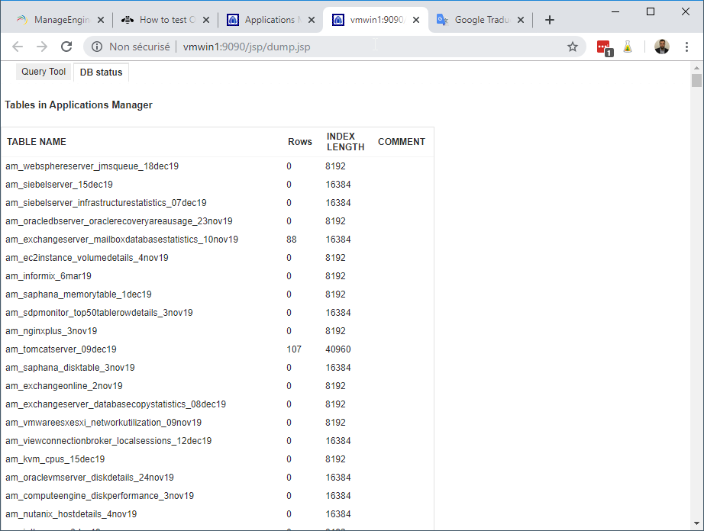The width and height of the screenshot is (704, 531).
Task: Click the browser back arrow
Action: tap(18, 47)
